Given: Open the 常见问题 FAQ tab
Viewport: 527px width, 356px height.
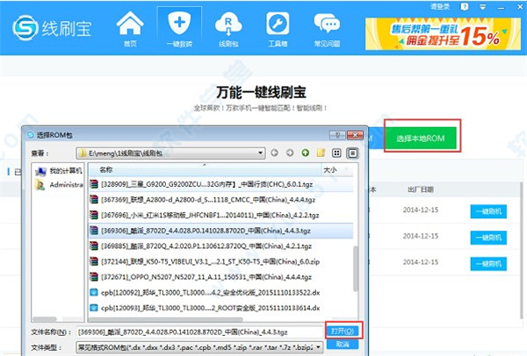Looking at the screenshot, I should (327, 29).
